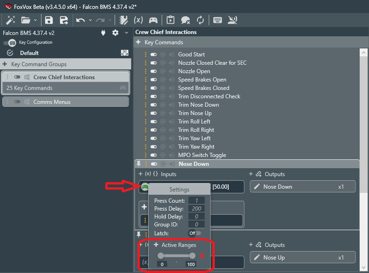The image size is (369, 273).
Task: Toggle the Latch switch on
Action: pos(195,233)
